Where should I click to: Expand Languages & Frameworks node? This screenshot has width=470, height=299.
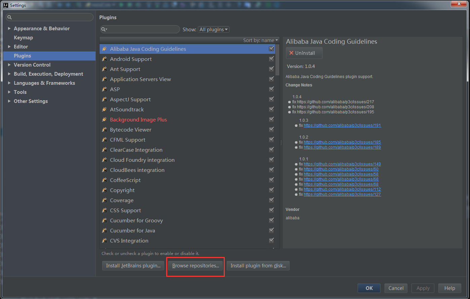[x=9, y=83]
